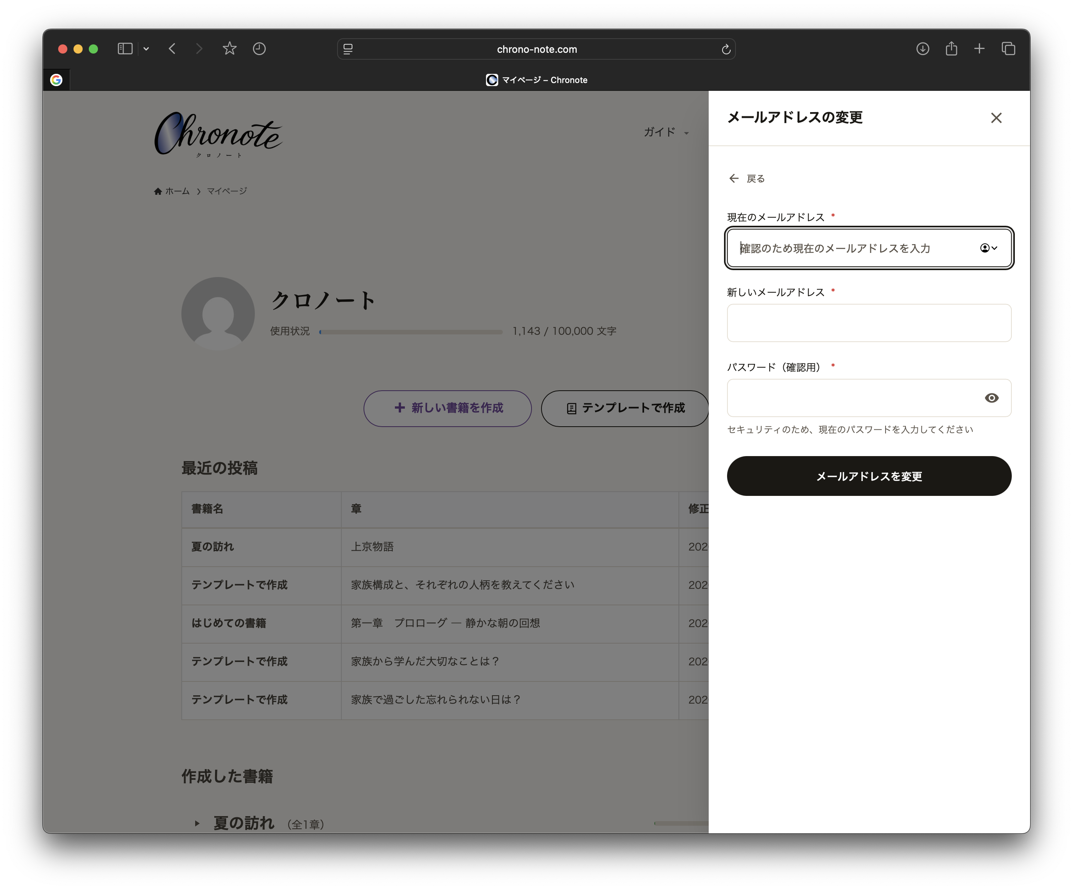Click the 章 column header
This screenshot has height=890, width=1073.
509,509
